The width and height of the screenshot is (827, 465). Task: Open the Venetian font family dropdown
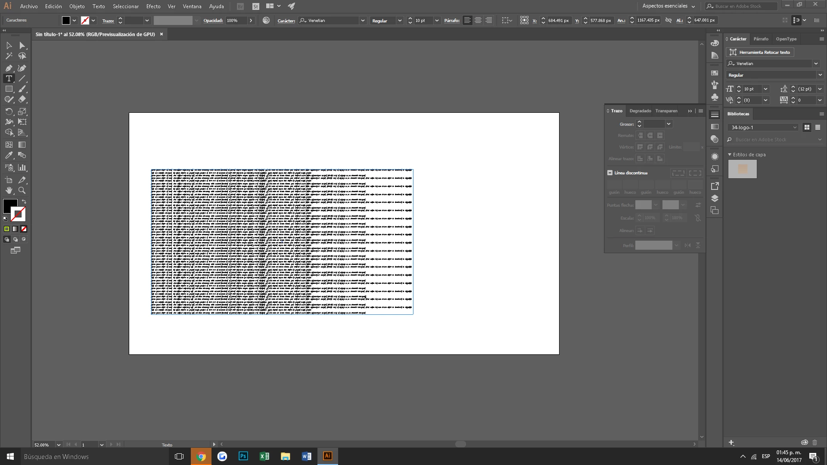816,64
